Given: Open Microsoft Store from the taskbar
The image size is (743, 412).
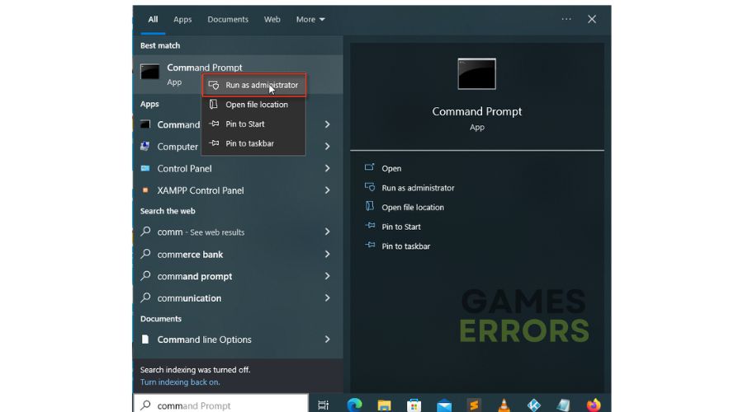Looking at the screenshot, I should (x=414, y=405).
